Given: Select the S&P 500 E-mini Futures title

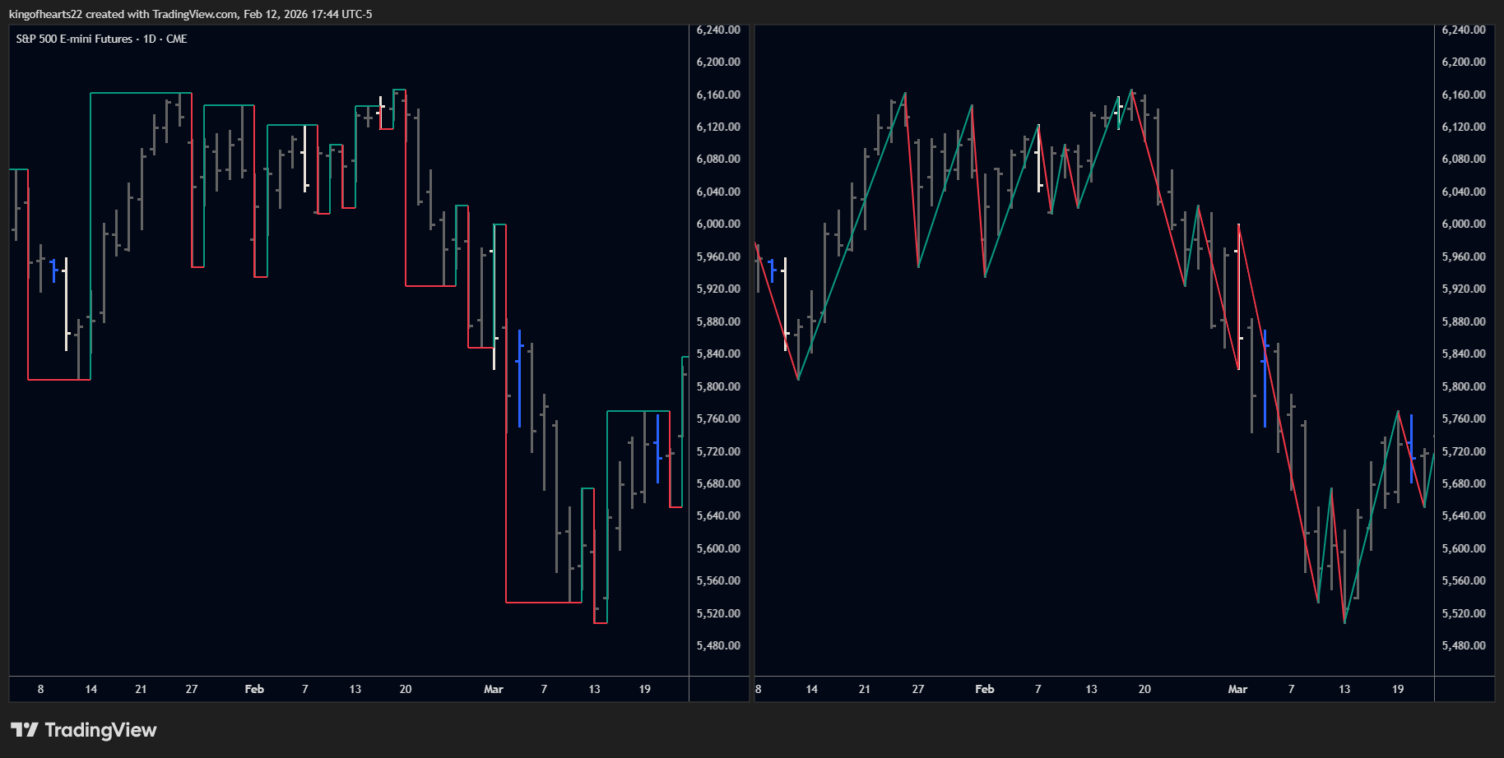Looking at the screenshot, I should [x=74, y=39].
